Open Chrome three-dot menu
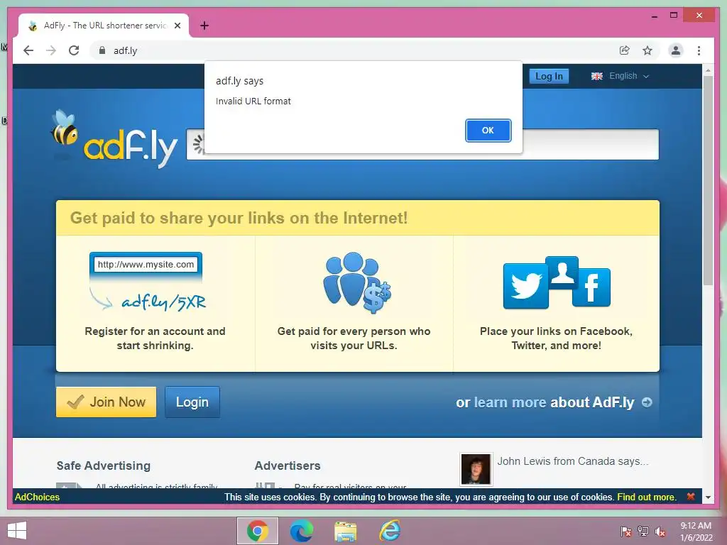The height and width of the screenshot is (545, 727). [x=699, y=50]
